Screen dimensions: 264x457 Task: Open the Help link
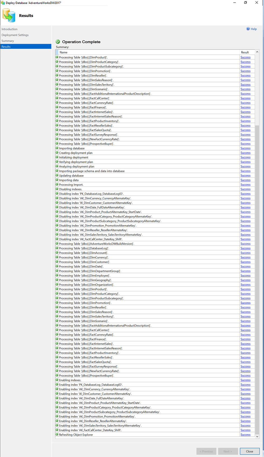click(253, 29)
